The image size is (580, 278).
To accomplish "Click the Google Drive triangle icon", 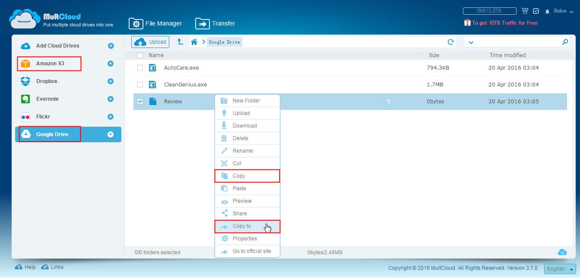I will point(25,134).
